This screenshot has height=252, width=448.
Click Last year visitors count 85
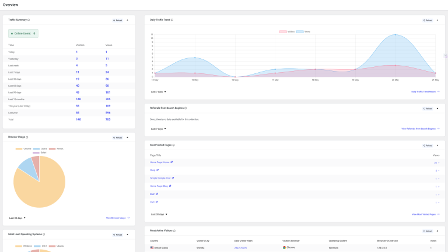78,112
